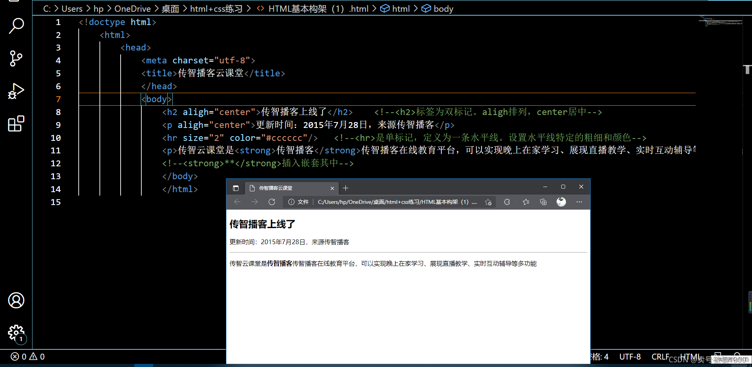The image size is (752, 367).
Task: Maximize the browser window
Action: tap(563, 187)
